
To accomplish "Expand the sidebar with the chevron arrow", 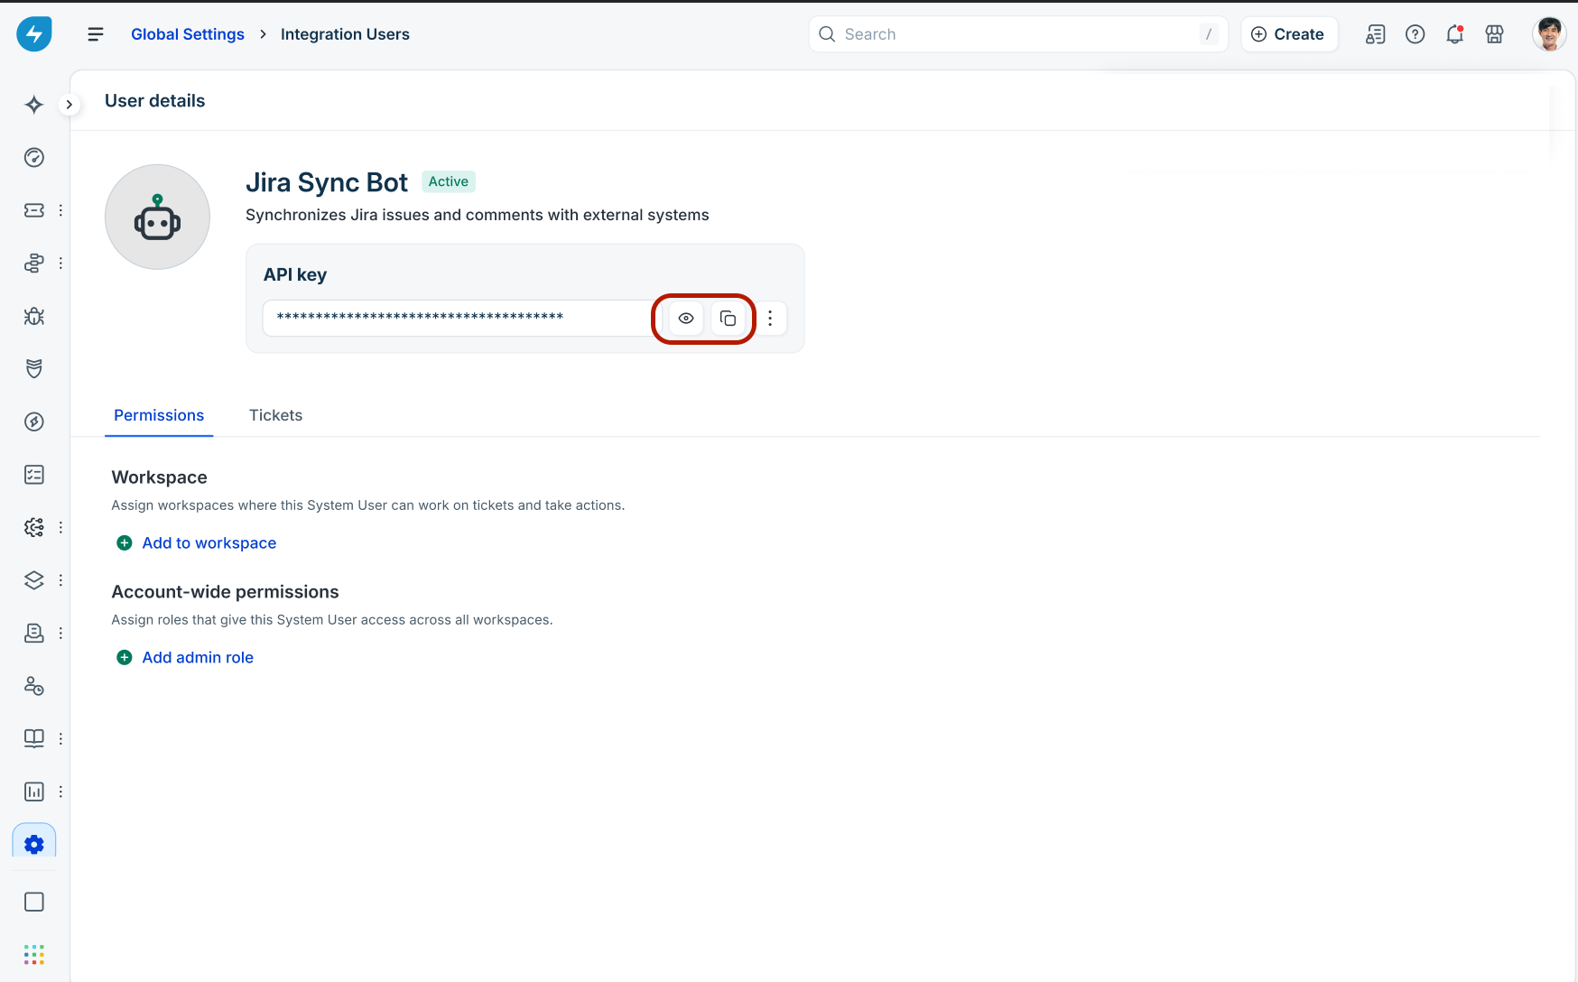I will [69, 105].
